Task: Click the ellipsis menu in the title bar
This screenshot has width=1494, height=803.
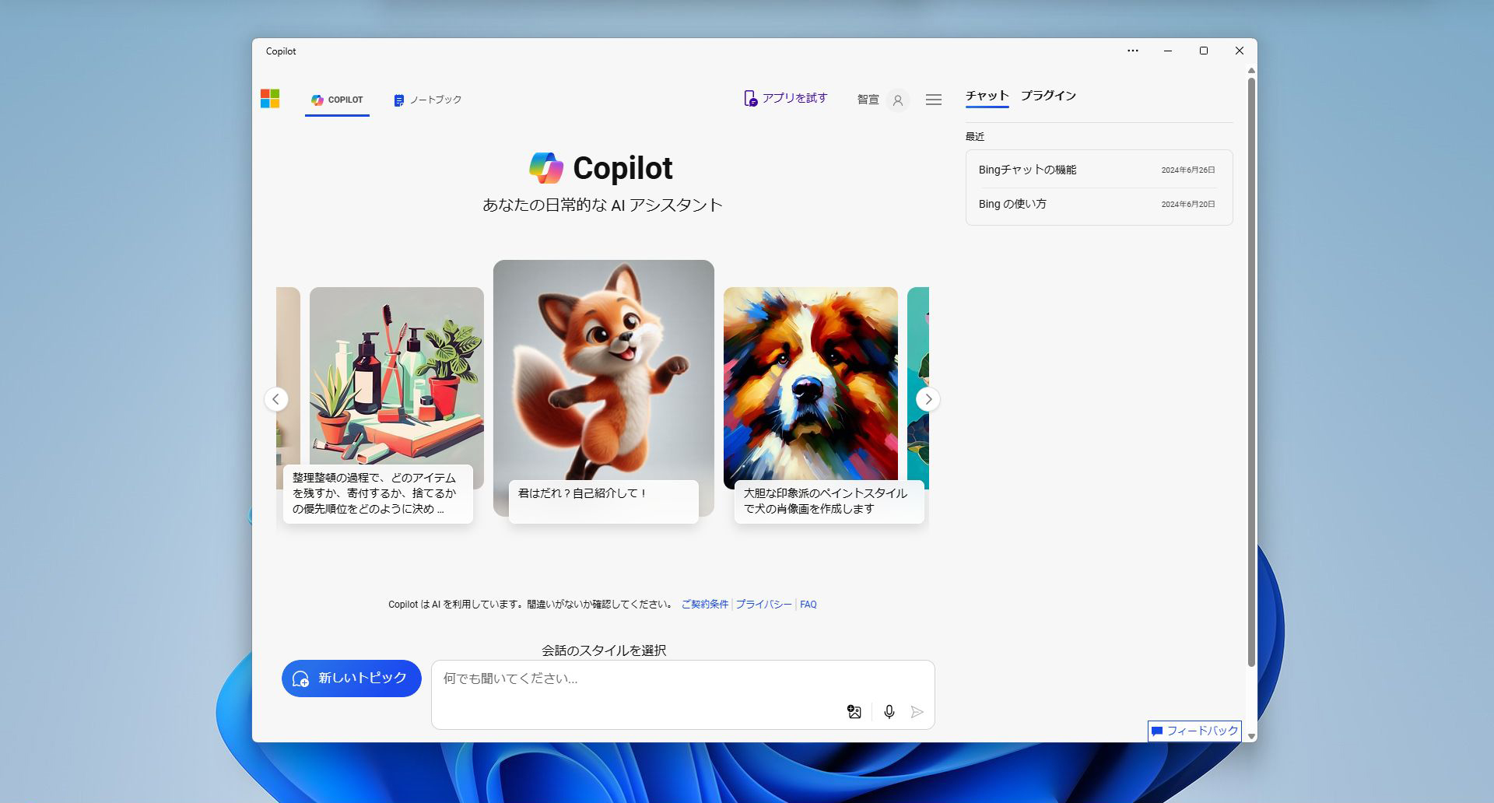Action: click(1132, 51)
